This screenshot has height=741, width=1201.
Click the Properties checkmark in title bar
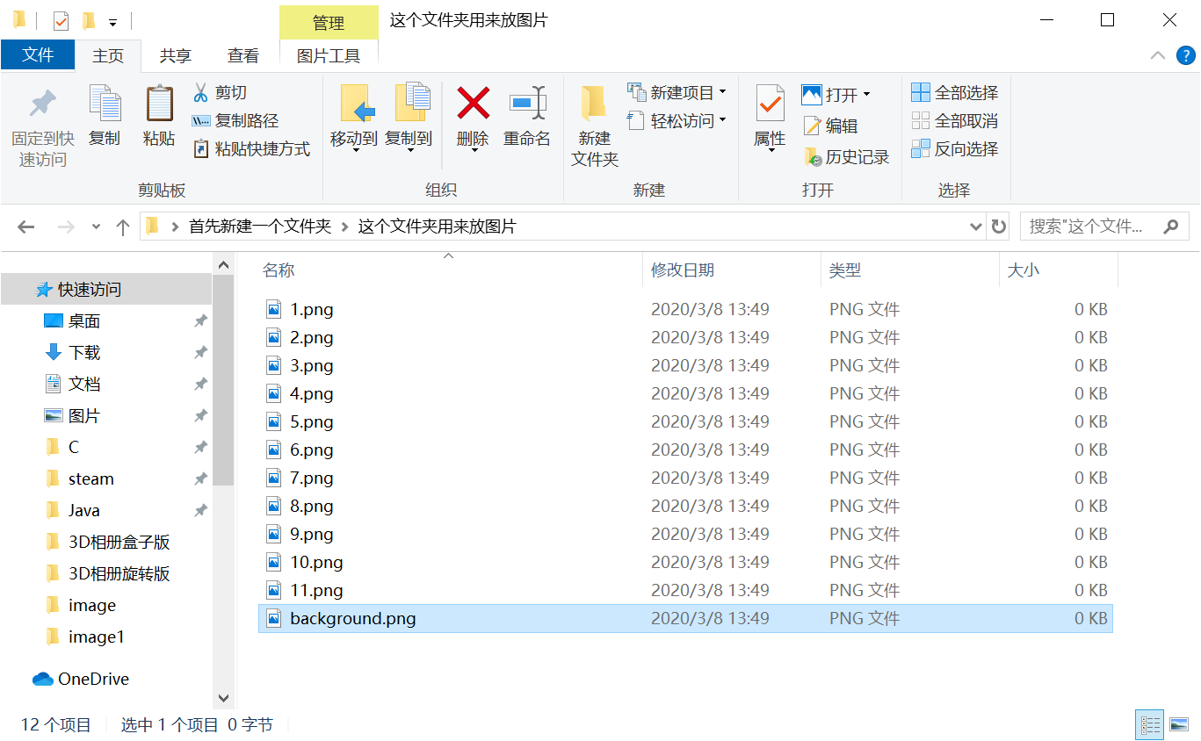pyautogui.click(x=61, y=20)
